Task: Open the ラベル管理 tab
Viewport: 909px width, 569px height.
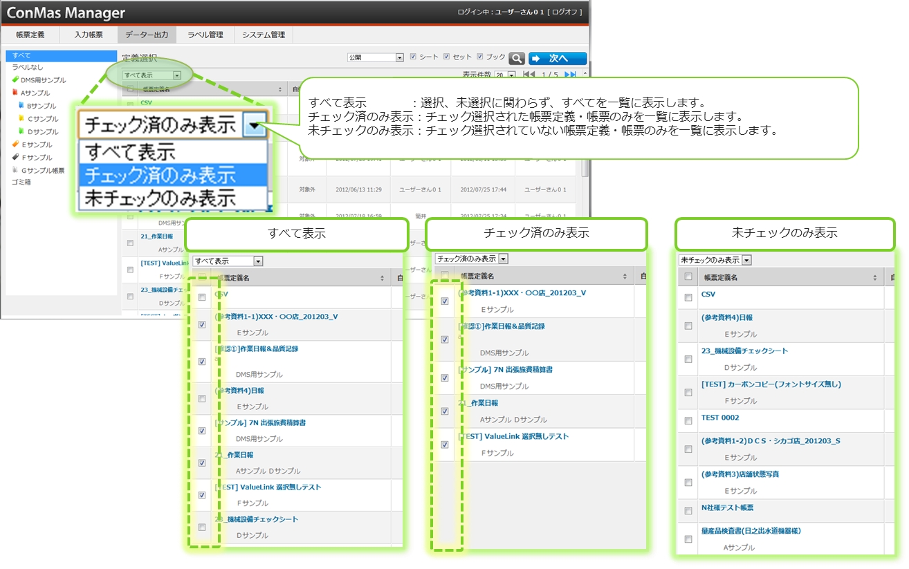Action: (205, 35)
